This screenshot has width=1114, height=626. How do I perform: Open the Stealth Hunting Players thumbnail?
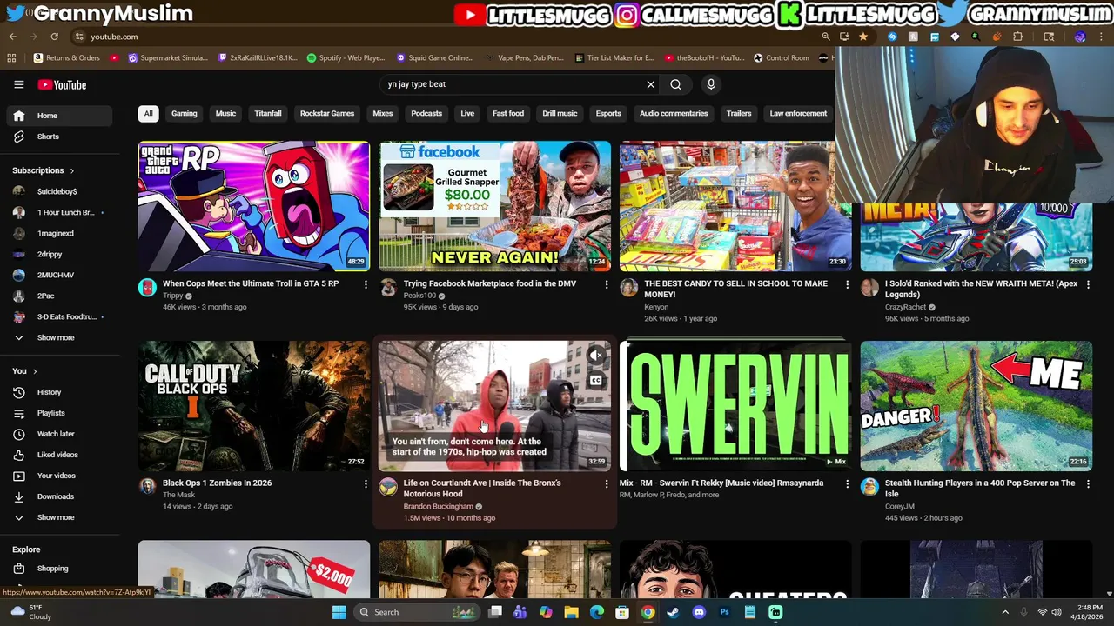(976, 406)
